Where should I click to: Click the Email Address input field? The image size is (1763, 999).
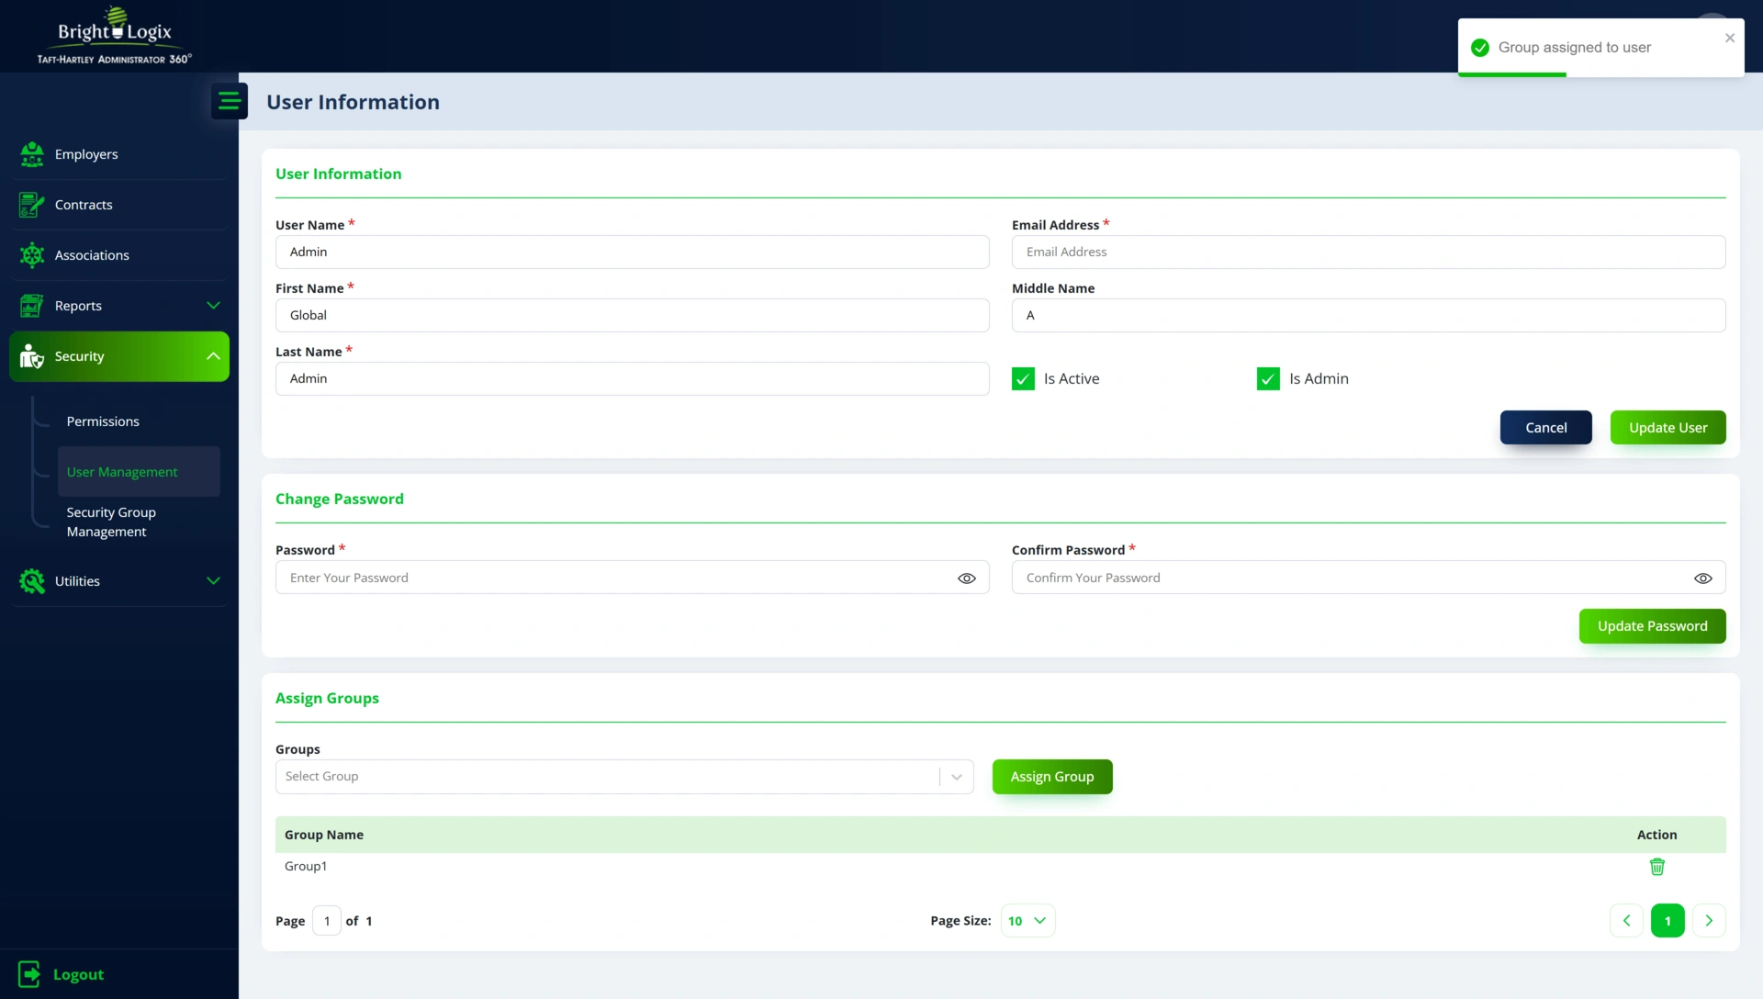pyautogui.click(x=1368, y=253)
